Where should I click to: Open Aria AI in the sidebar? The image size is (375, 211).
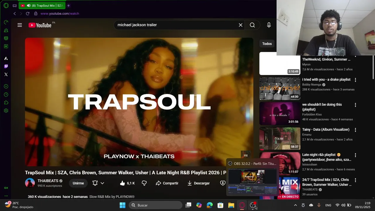pos(6,59)
